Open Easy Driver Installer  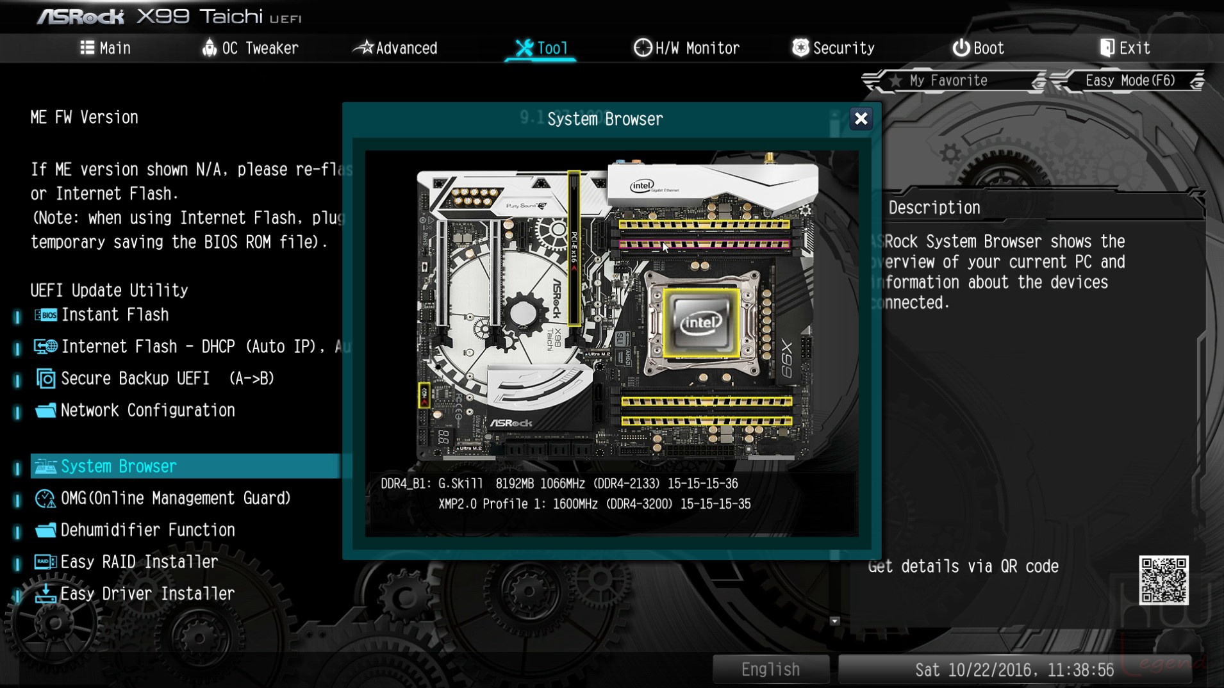coord(147,594)
